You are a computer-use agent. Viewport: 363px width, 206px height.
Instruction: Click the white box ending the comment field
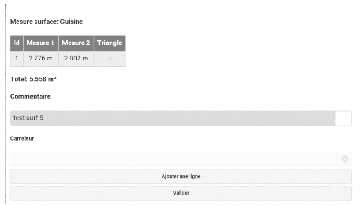343,118
